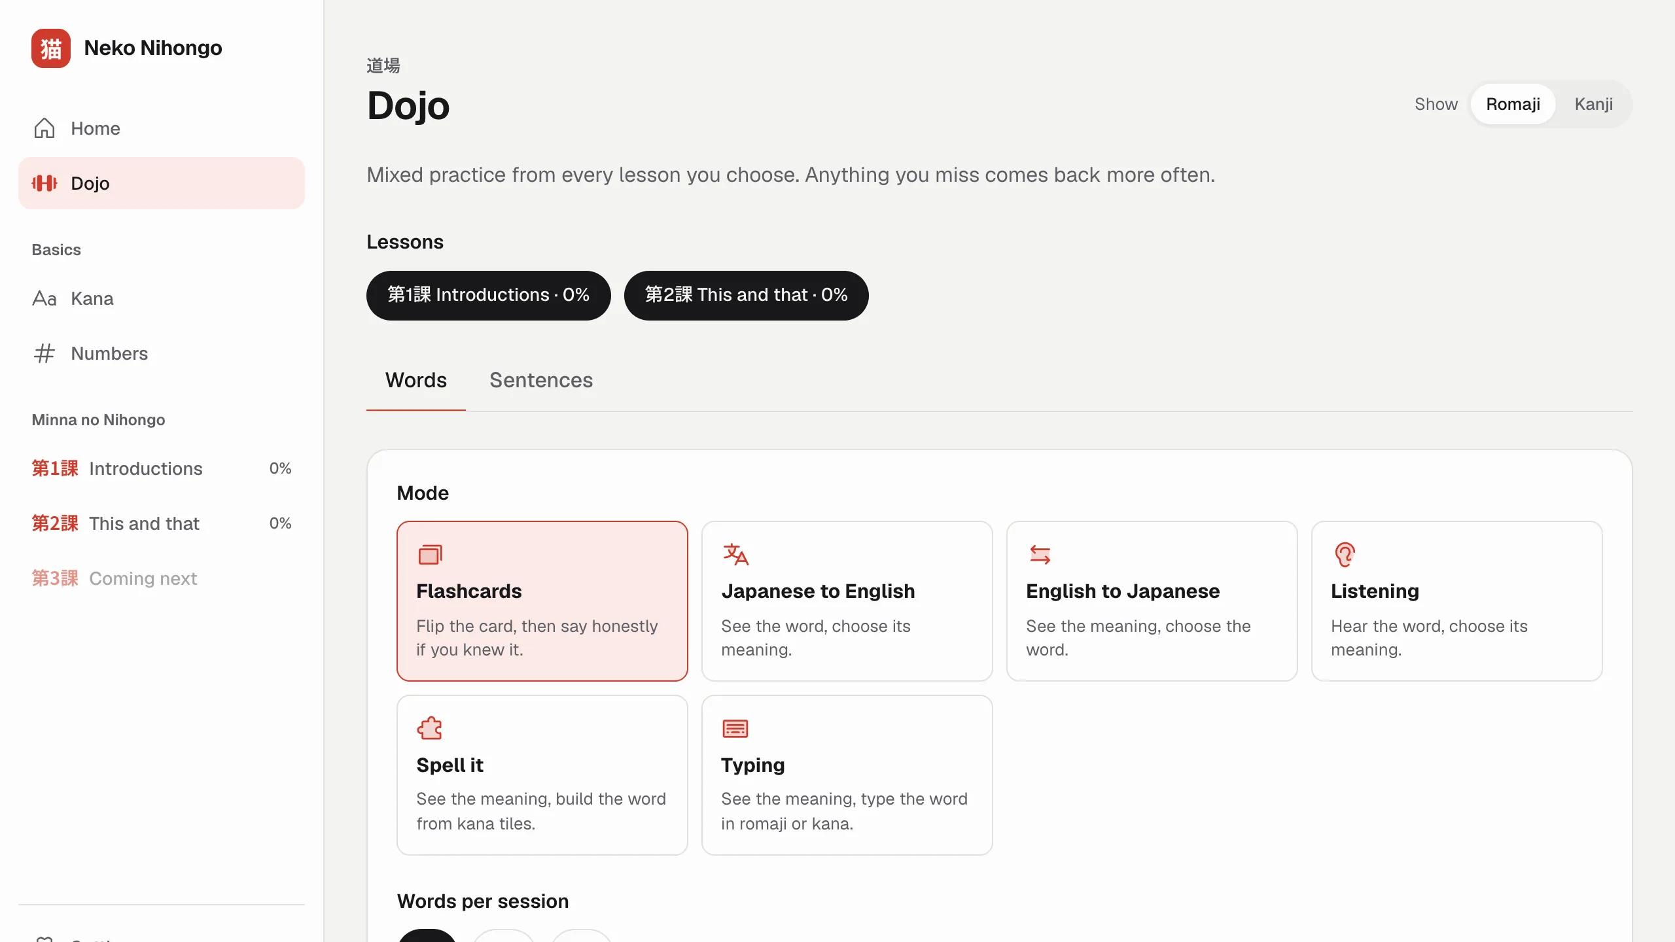
Task: Switch to the Sentences tab
Action: pyautogui.click(x=541, y=380)
